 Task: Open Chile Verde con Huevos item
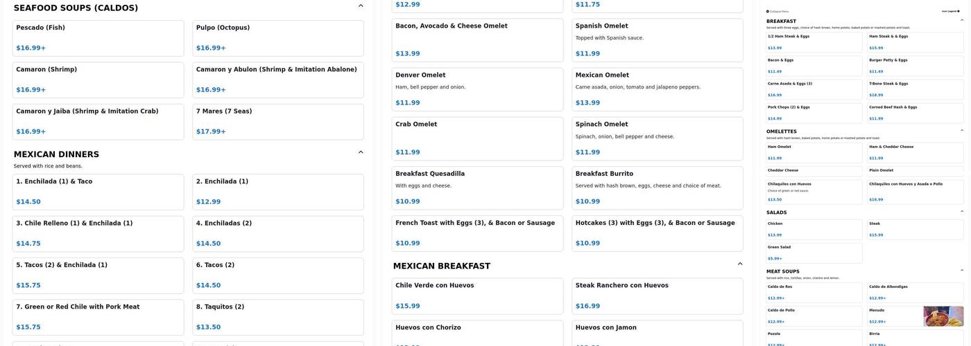pyautogui.click(x=479, y=295)
